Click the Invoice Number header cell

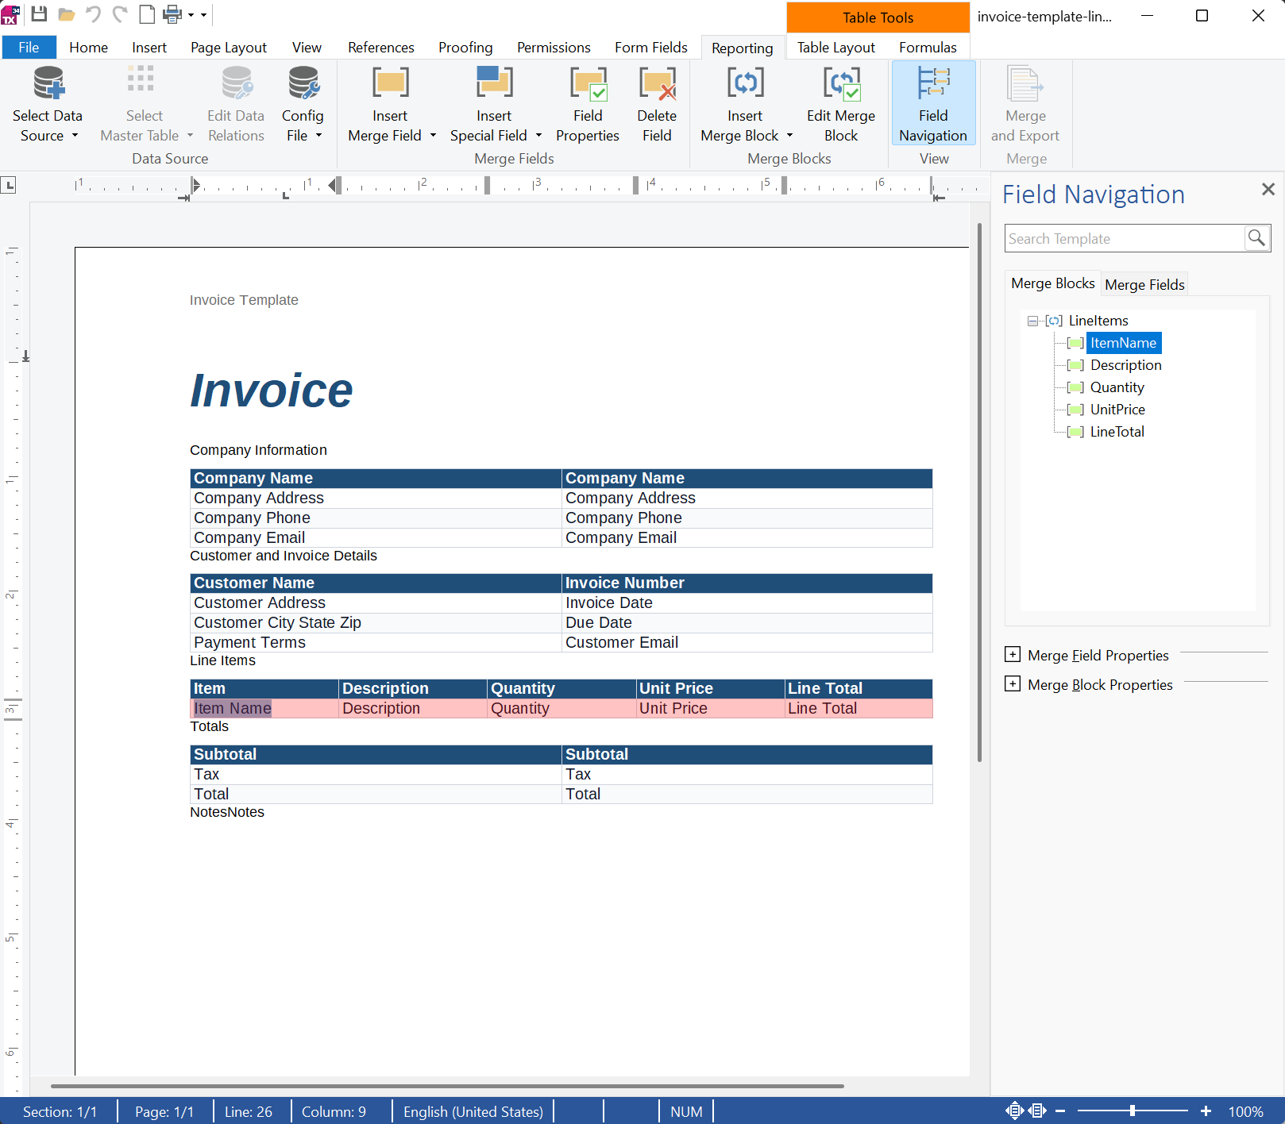[x=747, y=583]
